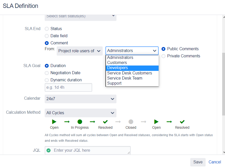
Task: Click the arrow between Open and In Progress
Action: tap(67, 122)
